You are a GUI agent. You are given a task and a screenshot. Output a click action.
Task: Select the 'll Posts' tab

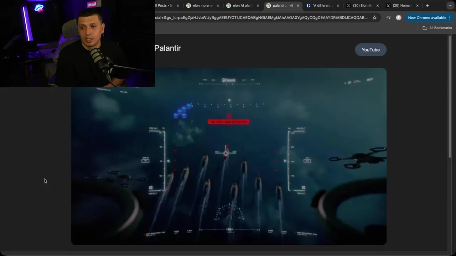click(x=164, y=6)
